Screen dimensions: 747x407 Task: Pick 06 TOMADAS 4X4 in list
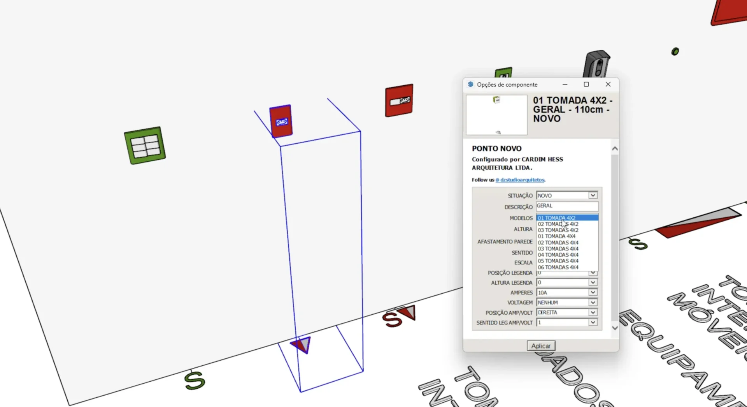click(558, 268)
